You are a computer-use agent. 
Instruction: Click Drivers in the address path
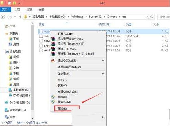pyautogui.click(x=112, y=17)
